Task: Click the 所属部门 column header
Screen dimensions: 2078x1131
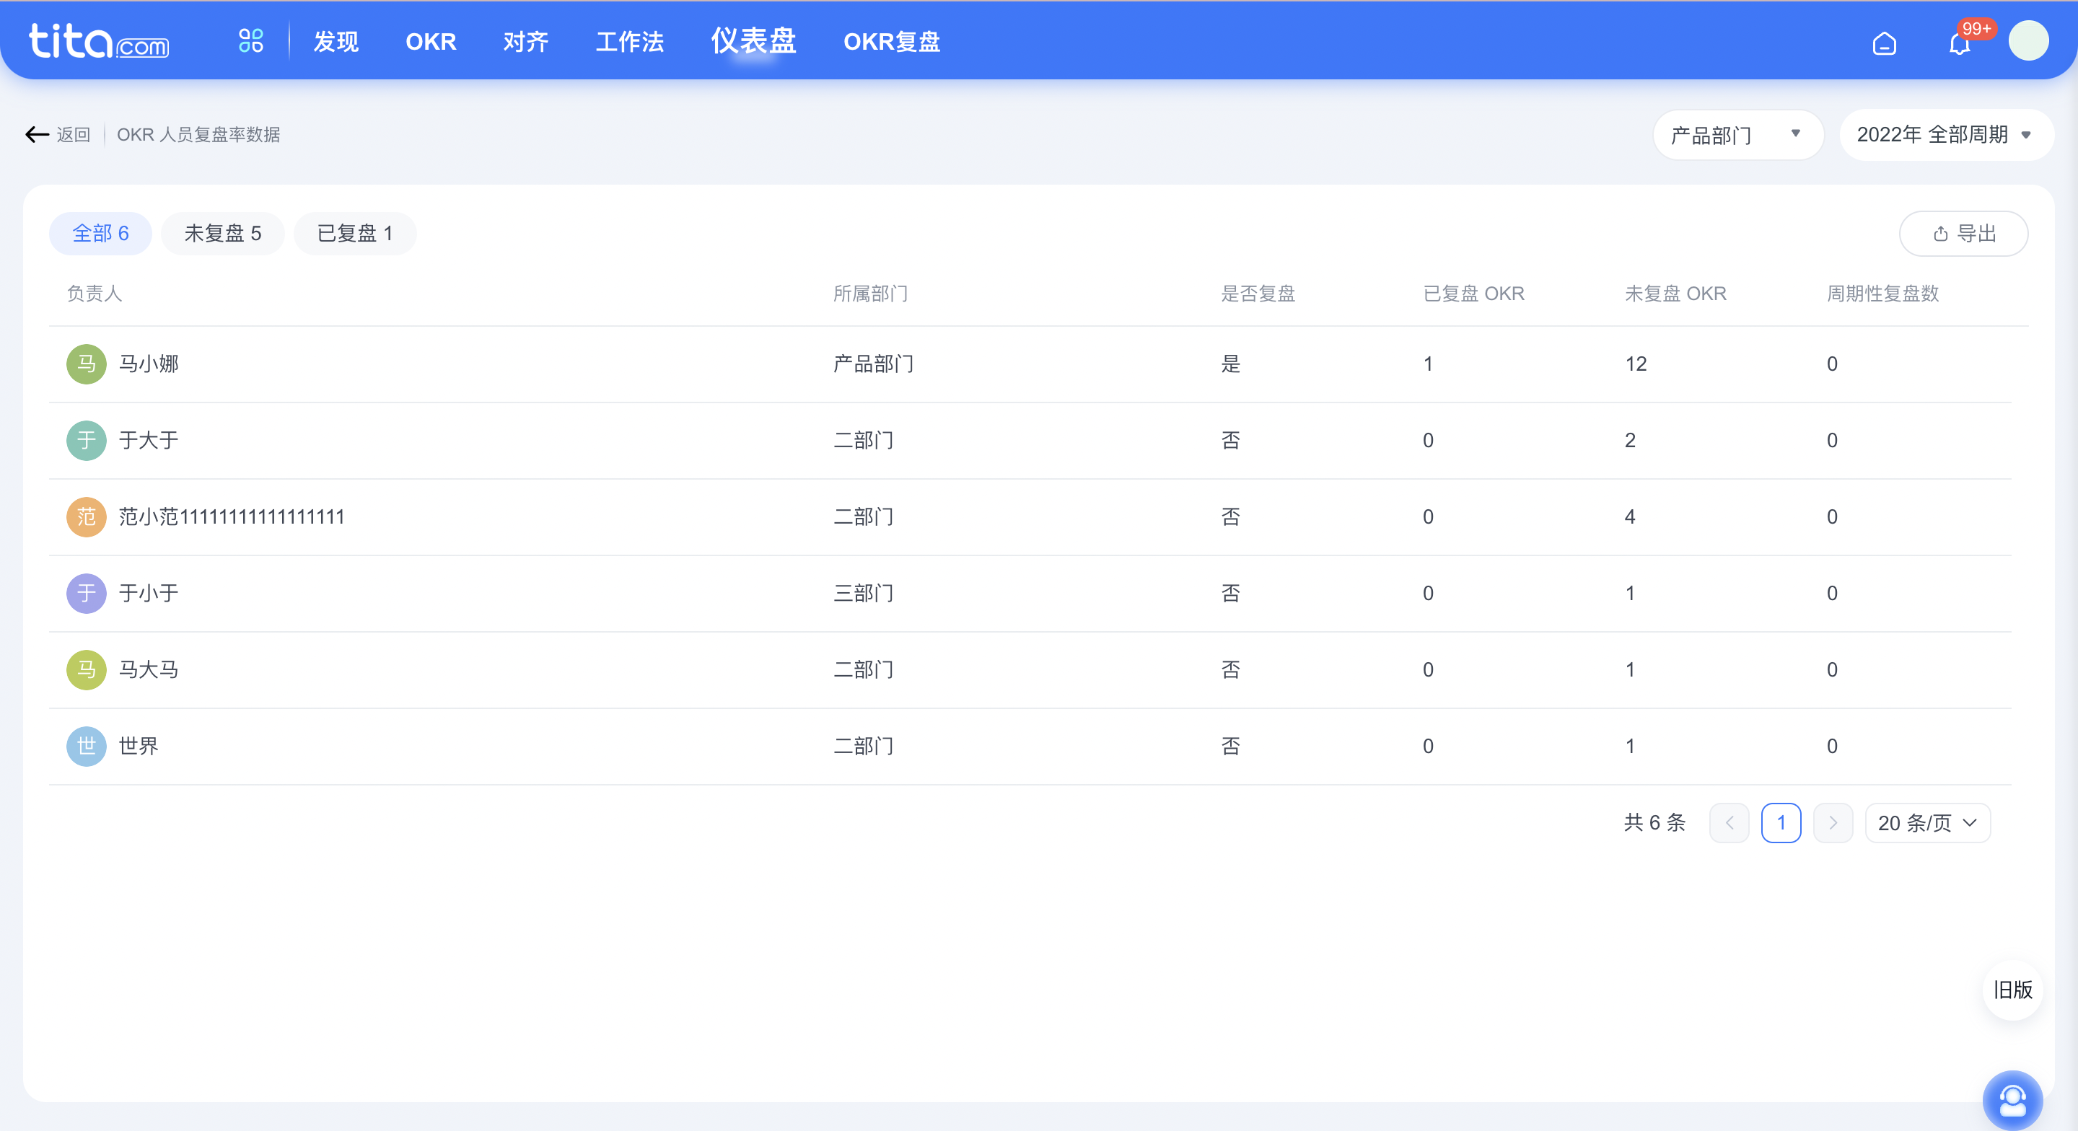Action: click(x=871, y=294)
